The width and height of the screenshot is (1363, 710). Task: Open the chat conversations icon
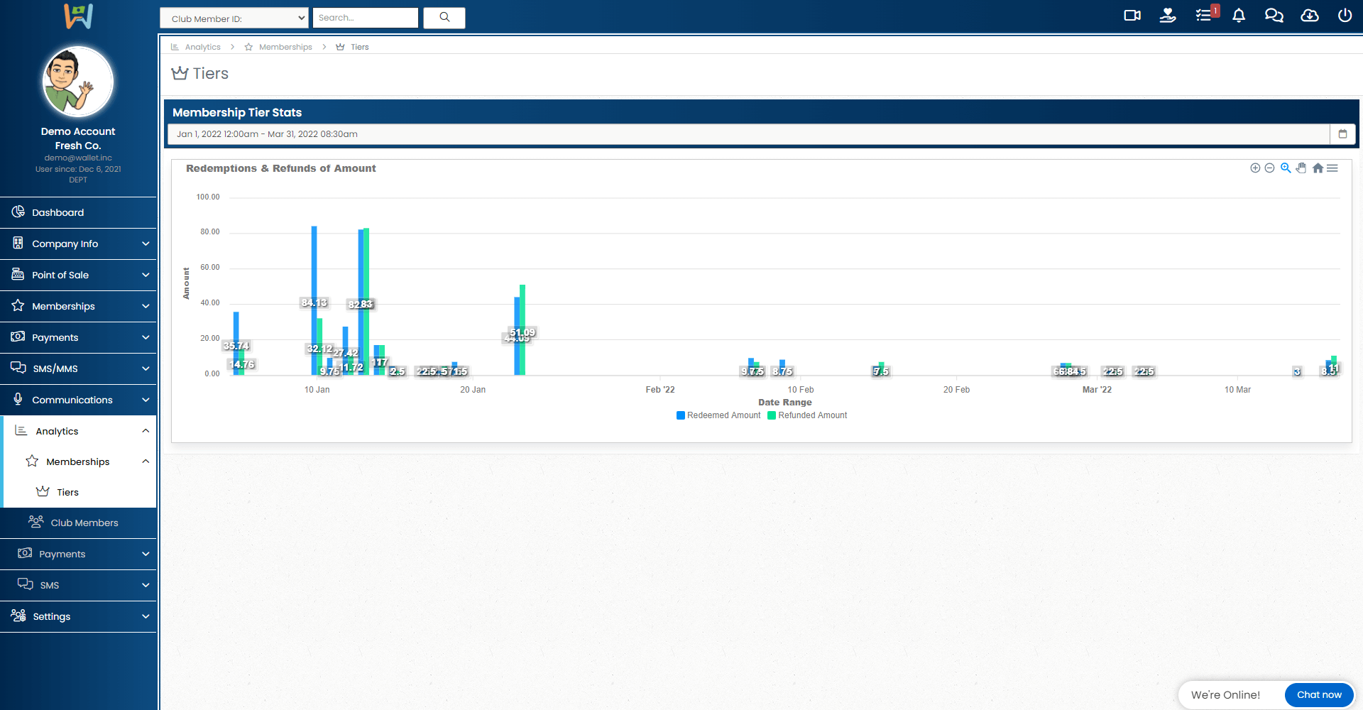pyautogui.click(x=1274, y=16)
